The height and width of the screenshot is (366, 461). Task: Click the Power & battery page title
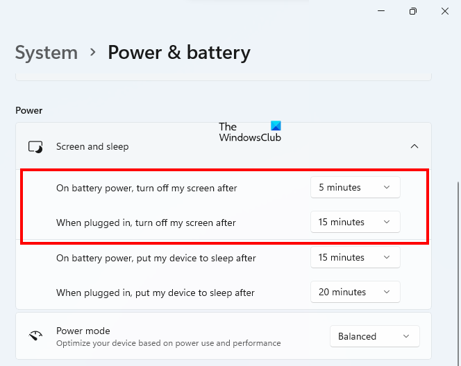coord(178,53)
